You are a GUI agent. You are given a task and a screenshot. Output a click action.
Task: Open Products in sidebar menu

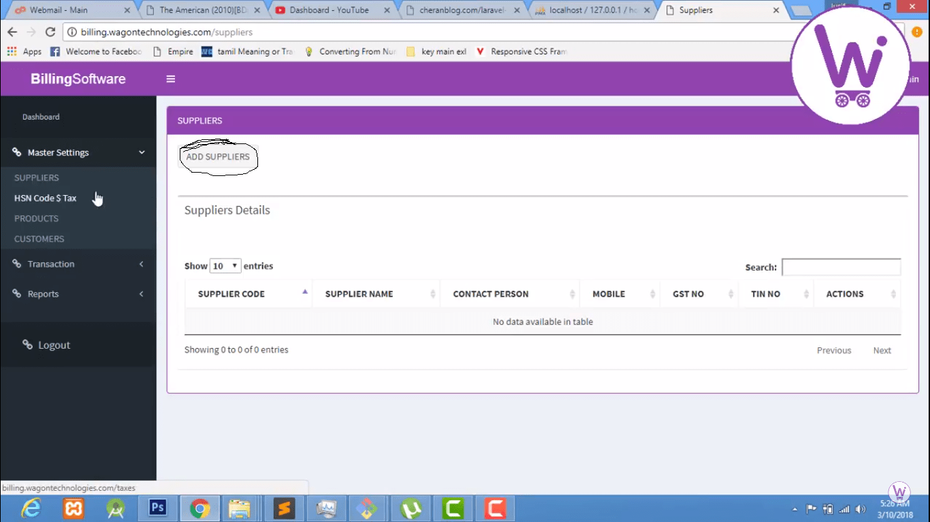[37, 218]
